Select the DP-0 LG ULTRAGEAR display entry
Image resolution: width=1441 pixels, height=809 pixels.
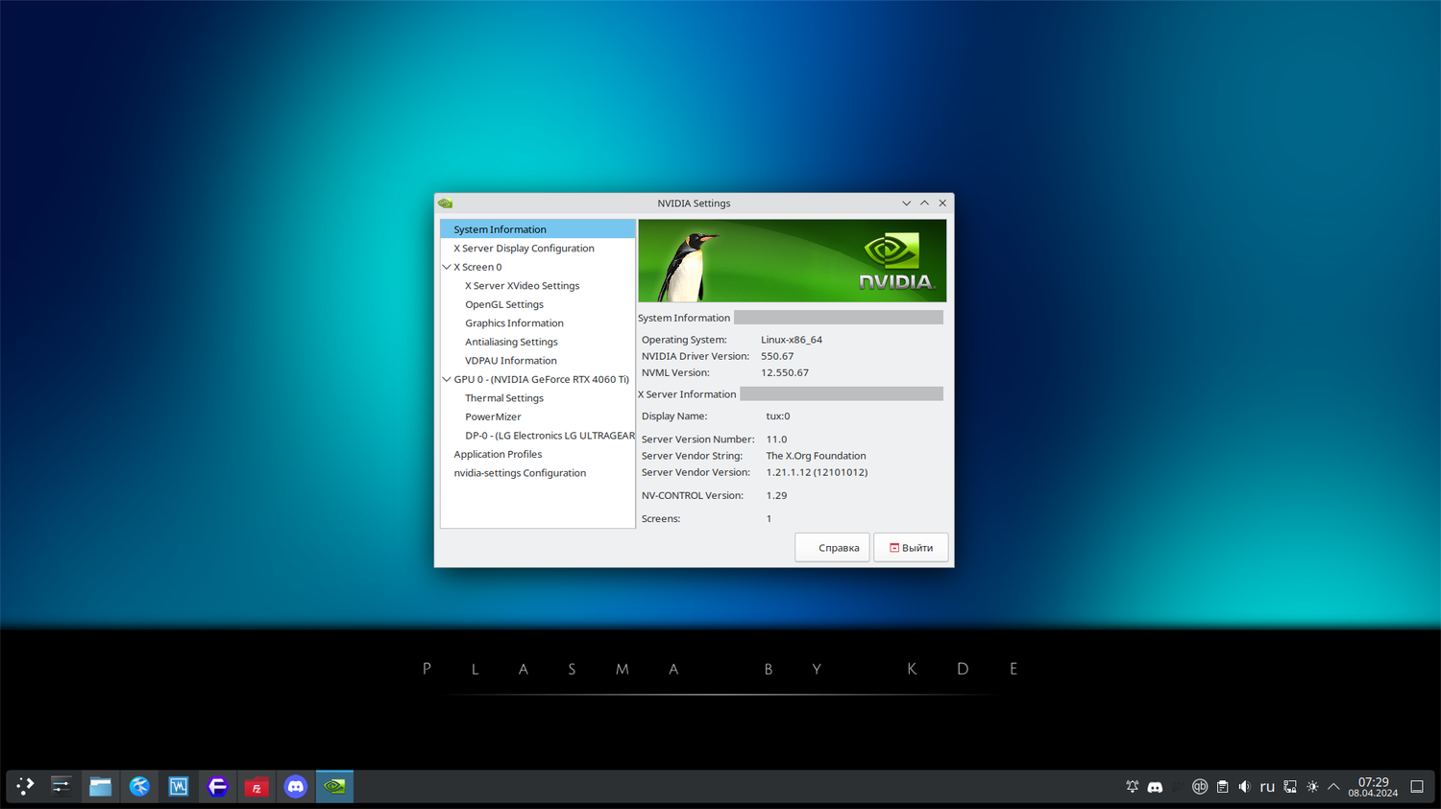coord(550,436)
